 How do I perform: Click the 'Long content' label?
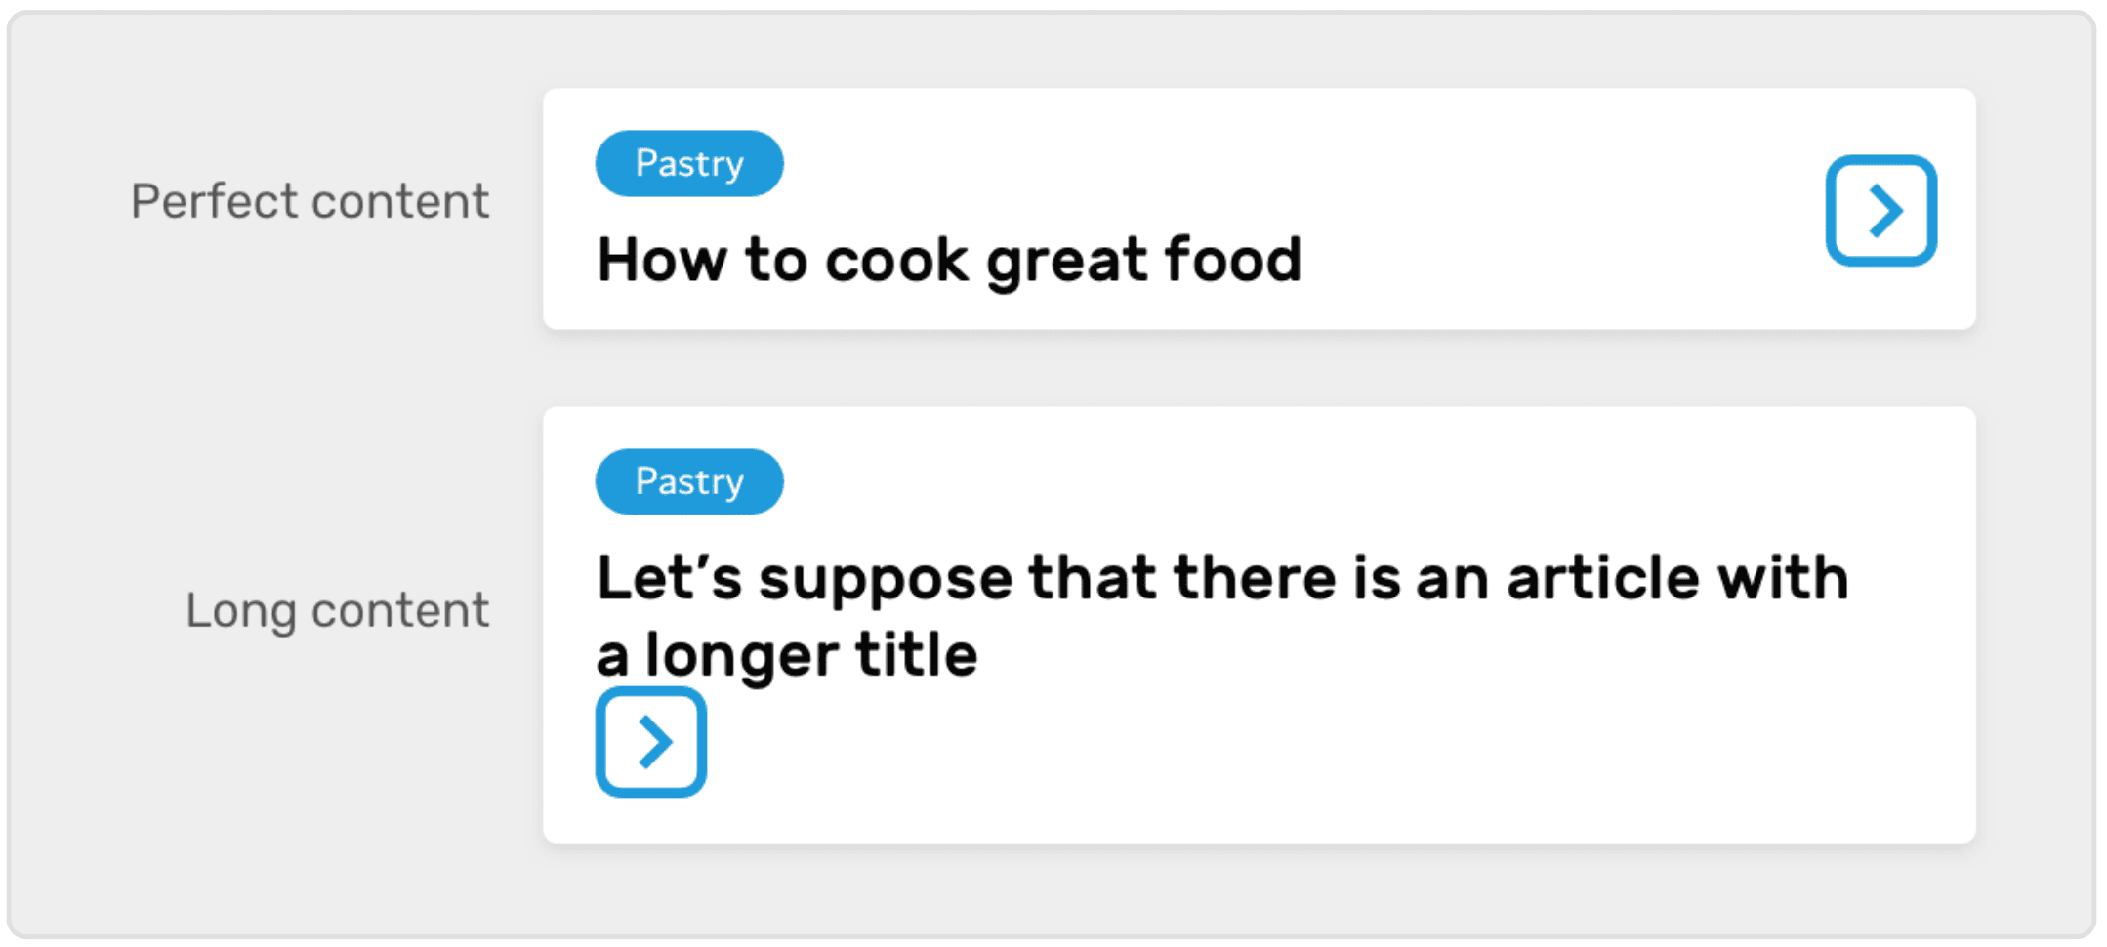tap(337, 610)
